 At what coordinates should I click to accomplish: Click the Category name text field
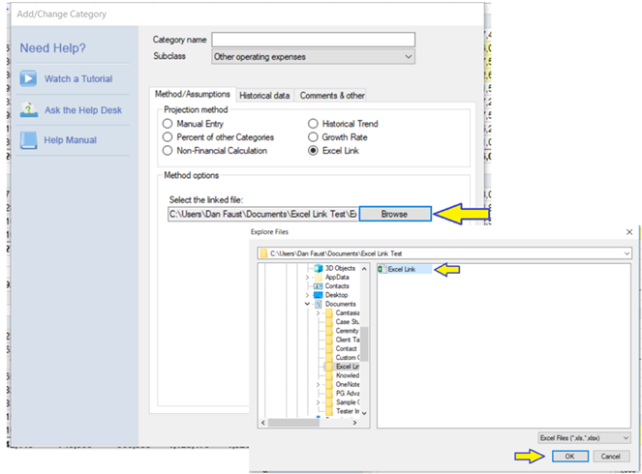(x=313, y=40)
